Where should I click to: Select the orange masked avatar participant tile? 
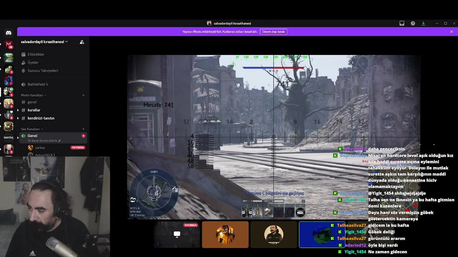point(225,235)
